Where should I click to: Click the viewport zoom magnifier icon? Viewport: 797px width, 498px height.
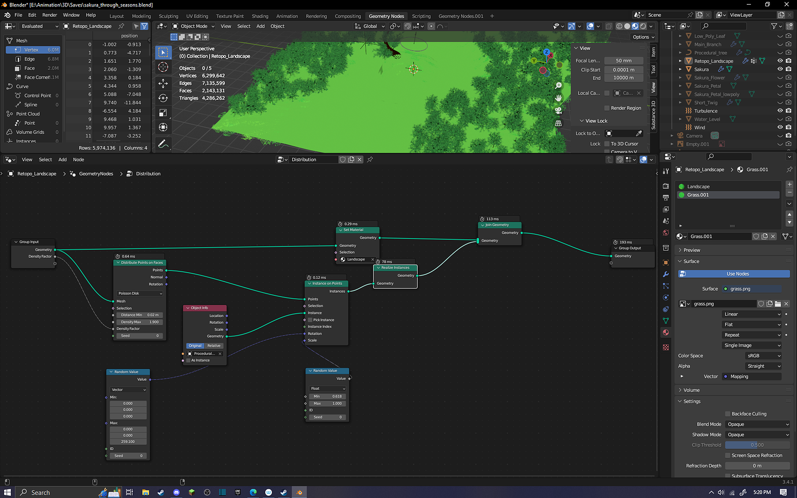click(558, 86)
